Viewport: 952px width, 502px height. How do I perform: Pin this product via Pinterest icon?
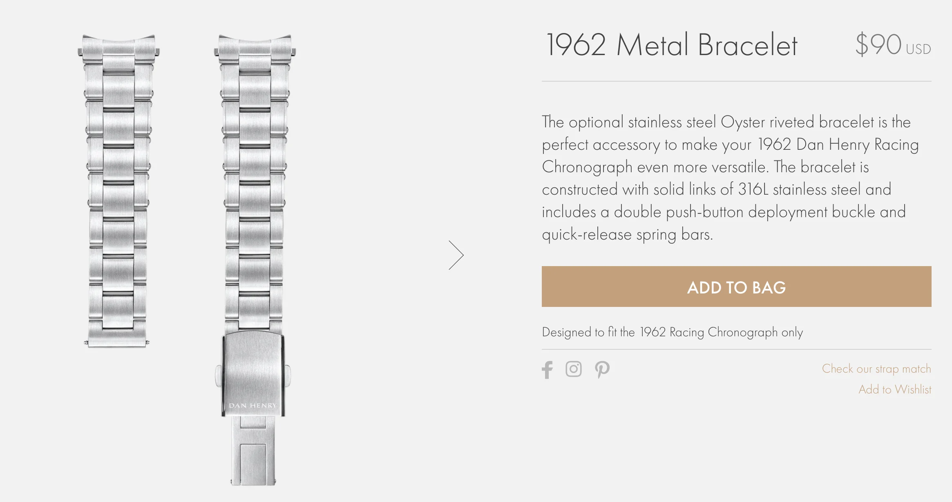[602, 370]
